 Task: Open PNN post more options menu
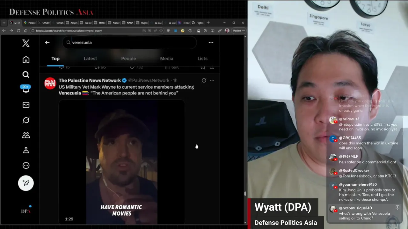212,80
